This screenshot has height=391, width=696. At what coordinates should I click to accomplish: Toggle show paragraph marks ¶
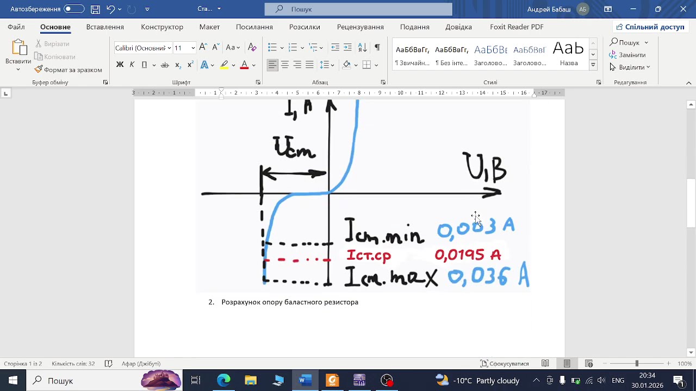click(377, 47)
